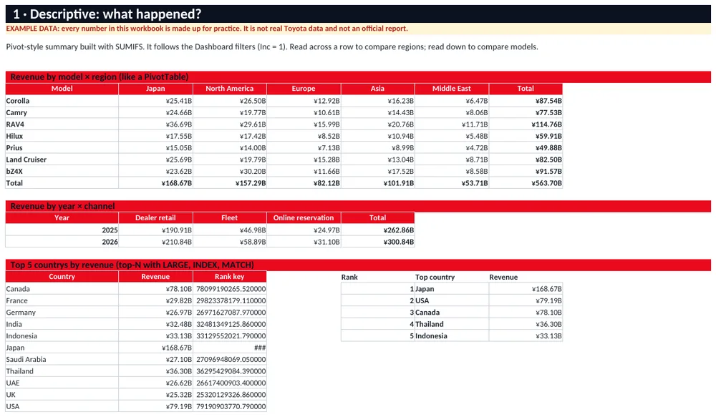Click the 'Model' column header
Screen dimensions: 716x417
(62, 89)
